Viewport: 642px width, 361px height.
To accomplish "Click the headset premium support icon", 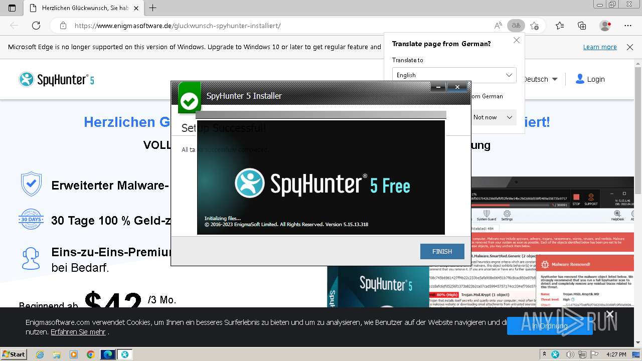I will 31,259.
